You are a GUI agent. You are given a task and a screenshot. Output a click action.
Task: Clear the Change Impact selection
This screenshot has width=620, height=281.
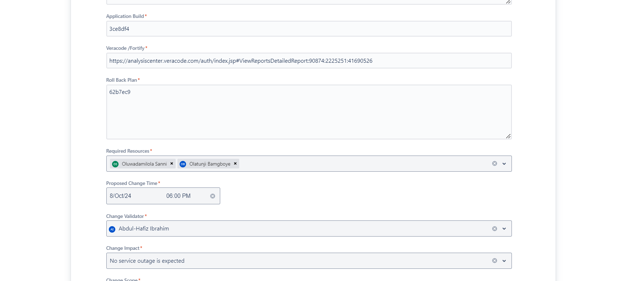(x=495, y=261)
